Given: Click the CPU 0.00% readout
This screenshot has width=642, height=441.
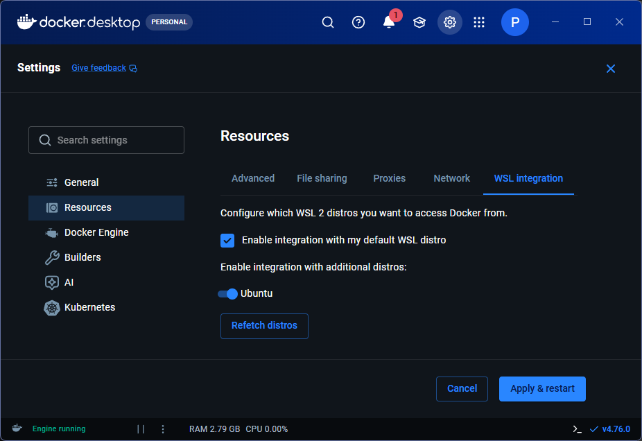Looking at the screenshot, I should point(266,429).
